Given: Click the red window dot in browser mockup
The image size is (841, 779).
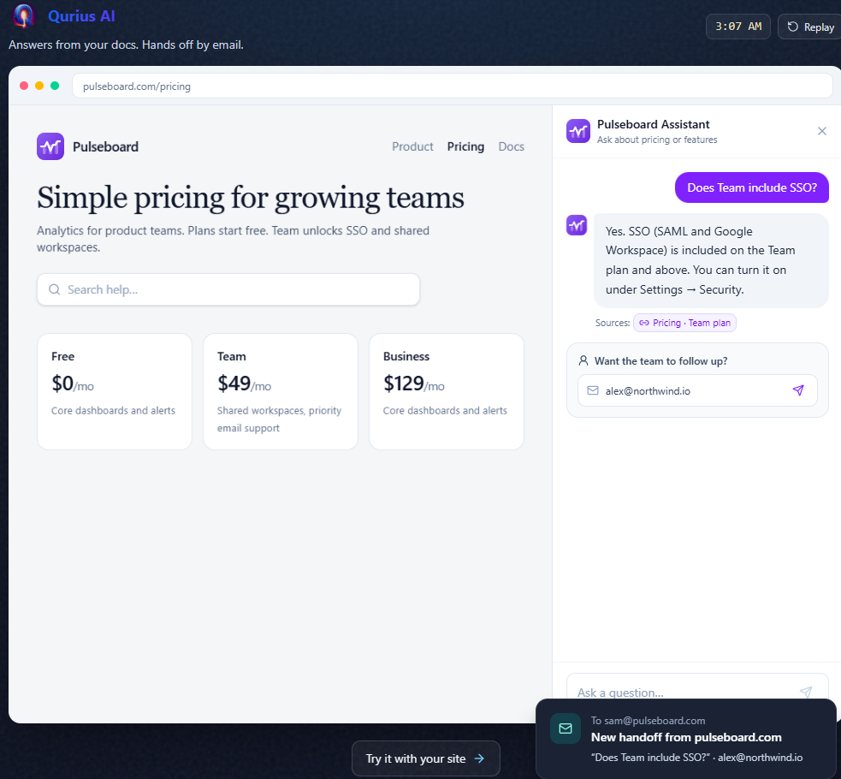Looking at the screenshot, I should click(24, 86).
